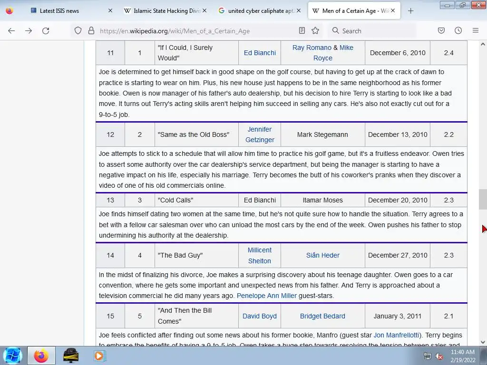The image size is (487, 365).
Task: Click the date December 6, 2010
Action: click(398, 53)
